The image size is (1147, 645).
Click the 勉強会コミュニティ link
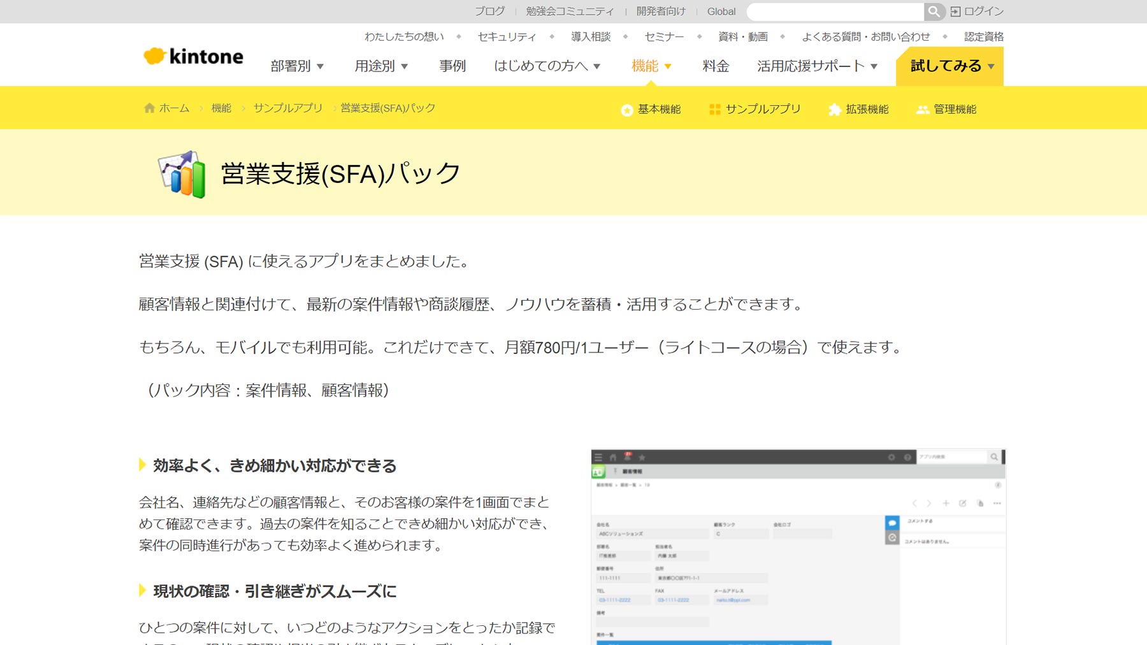click(x=570, y=11)
